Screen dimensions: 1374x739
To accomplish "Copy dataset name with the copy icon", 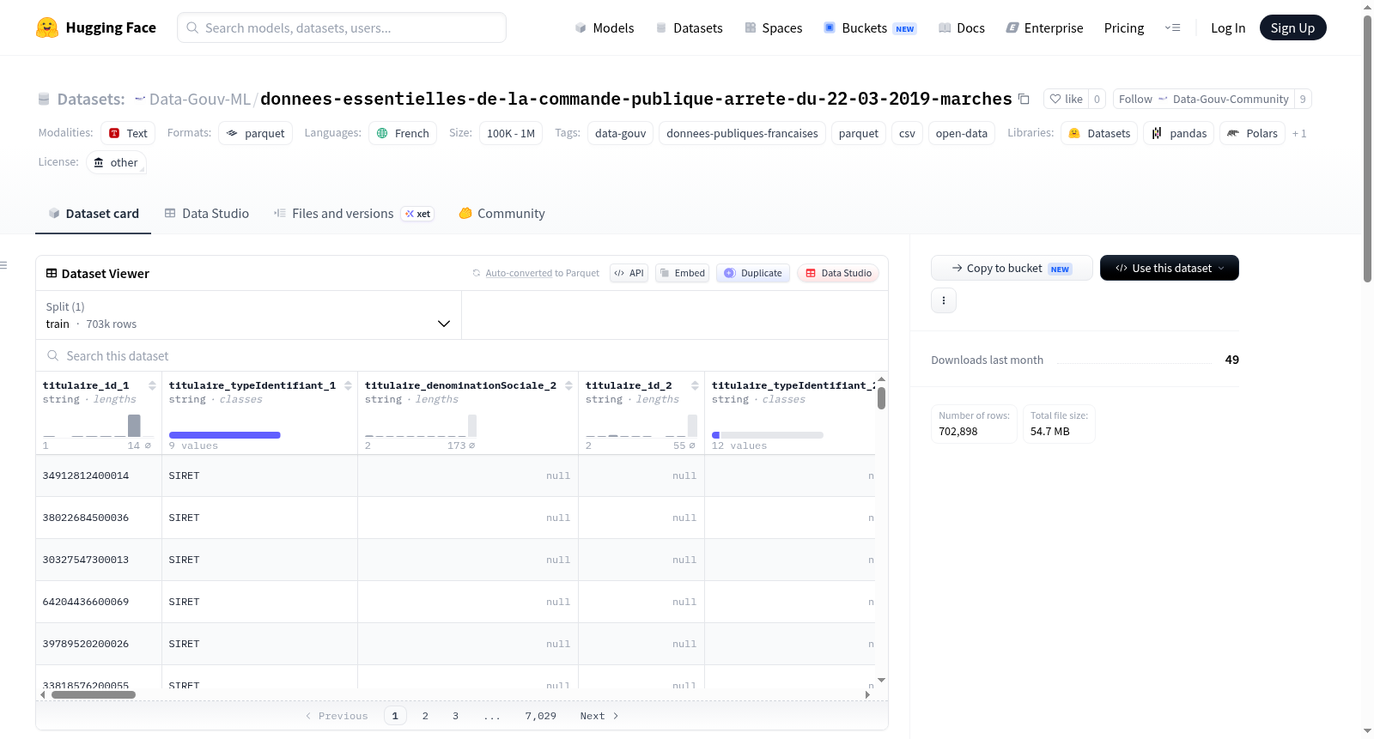I will coord(1024,99).
